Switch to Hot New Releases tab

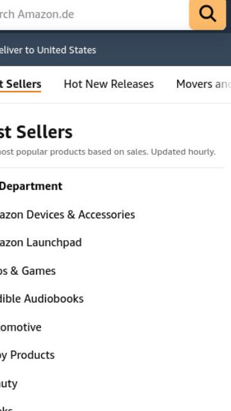point(108,84)
